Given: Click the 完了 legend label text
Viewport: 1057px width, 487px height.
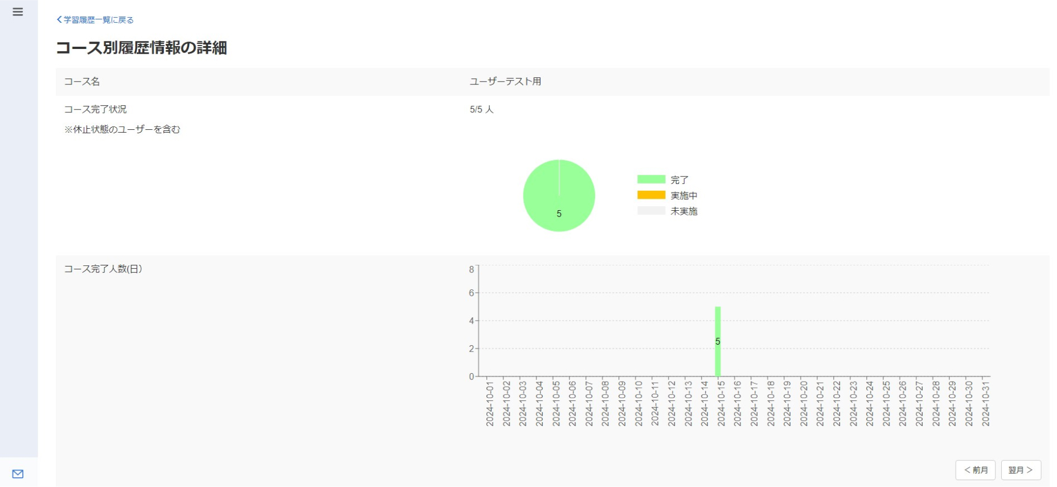Looking at the screenshot, I should [x=679, y=180].
